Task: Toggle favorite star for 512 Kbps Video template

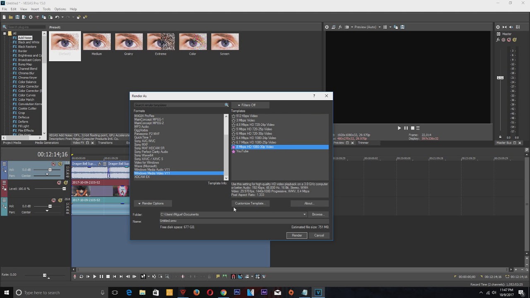Action: coord(234,116)
